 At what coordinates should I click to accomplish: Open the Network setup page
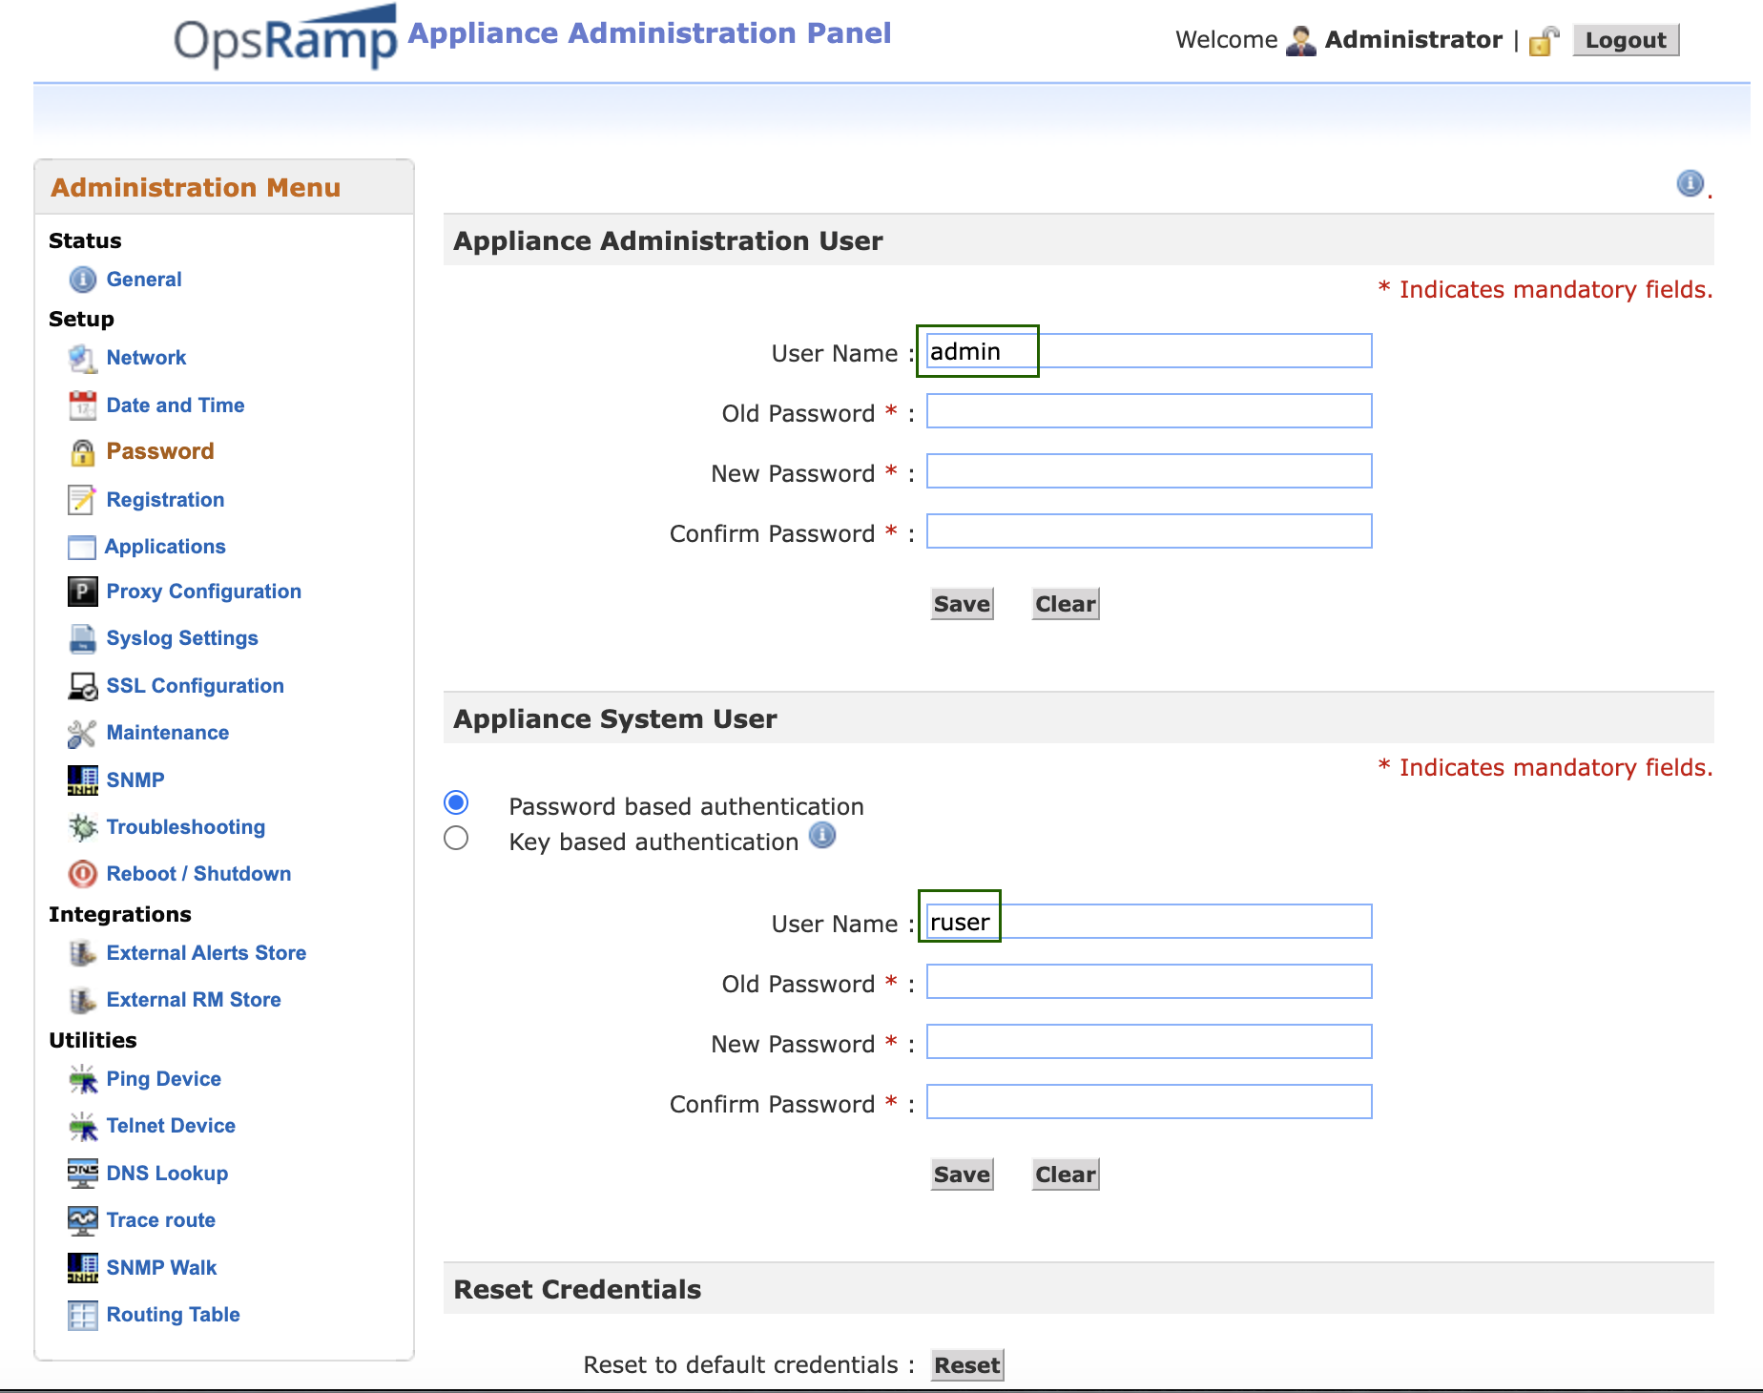pos(146,358)
